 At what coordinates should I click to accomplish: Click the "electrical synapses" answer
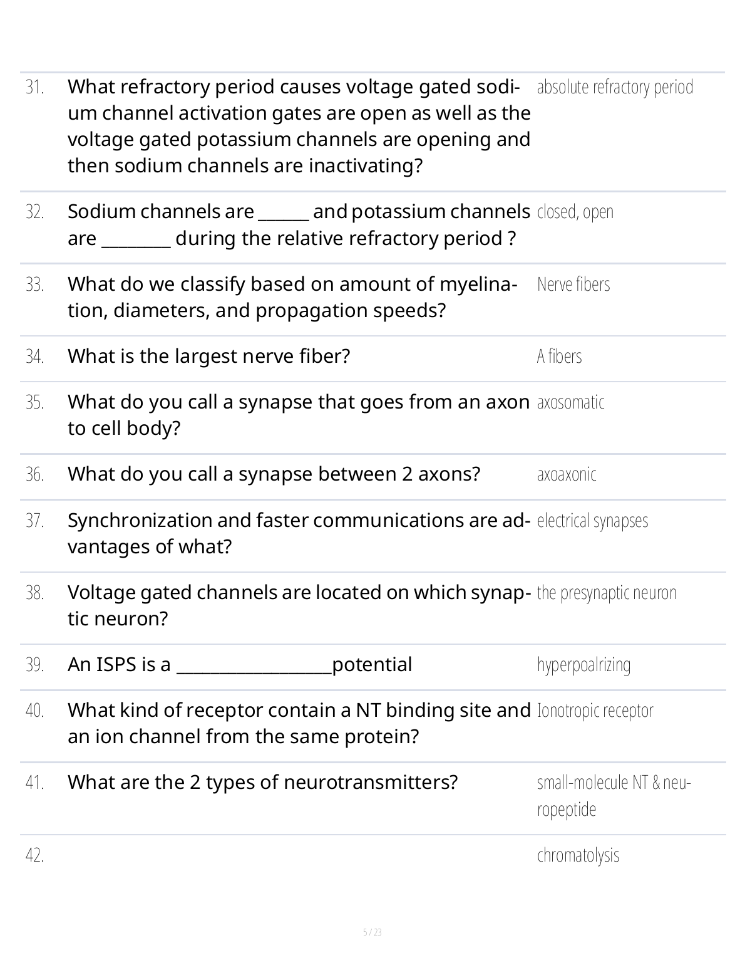tap(592, 521)
